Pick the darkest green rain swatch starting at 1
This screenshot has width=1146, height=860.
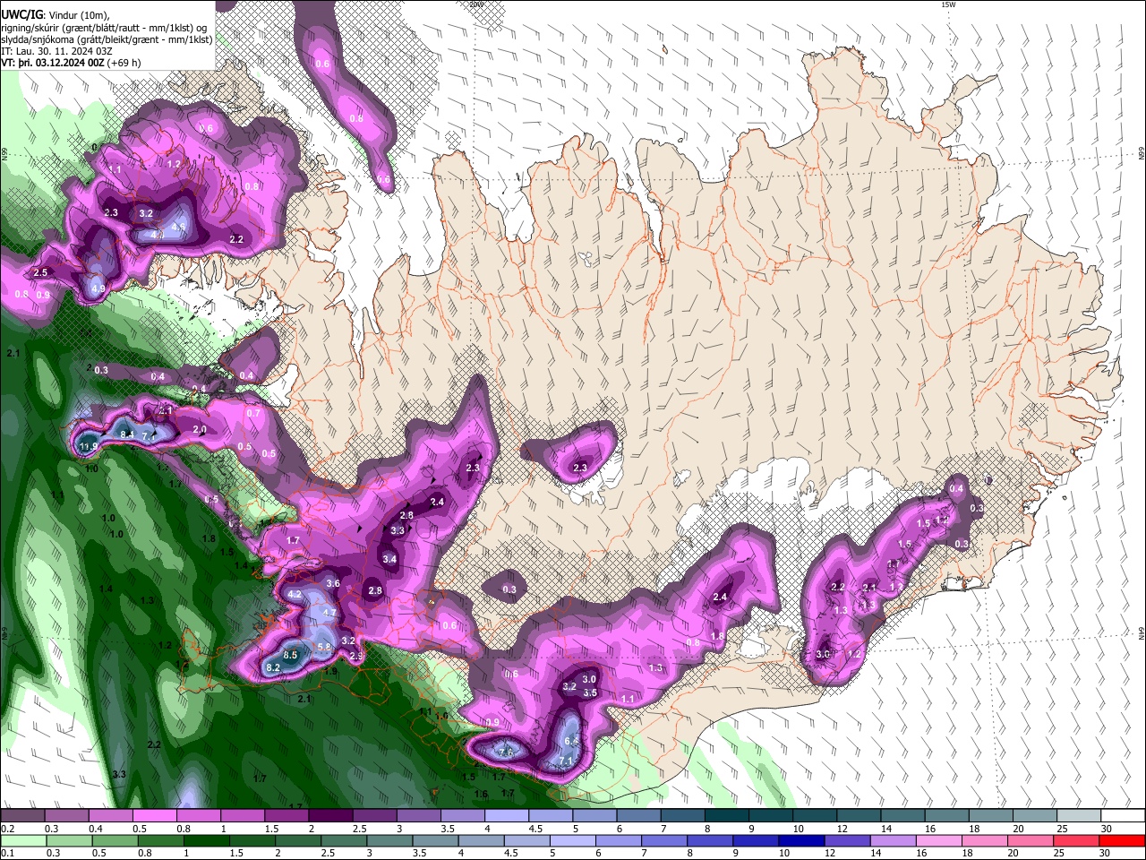click(206, 840)
